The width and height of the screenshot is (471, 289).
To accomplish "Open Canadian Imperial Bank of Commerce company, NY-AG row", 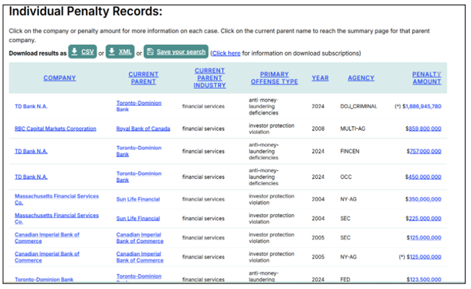I will 47,257.
